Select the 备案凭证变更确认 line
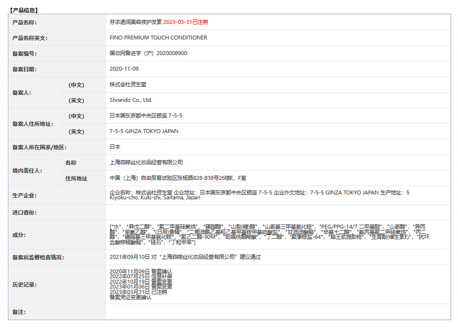The width and height of the screenshot is (458, 327). point(130,297)
